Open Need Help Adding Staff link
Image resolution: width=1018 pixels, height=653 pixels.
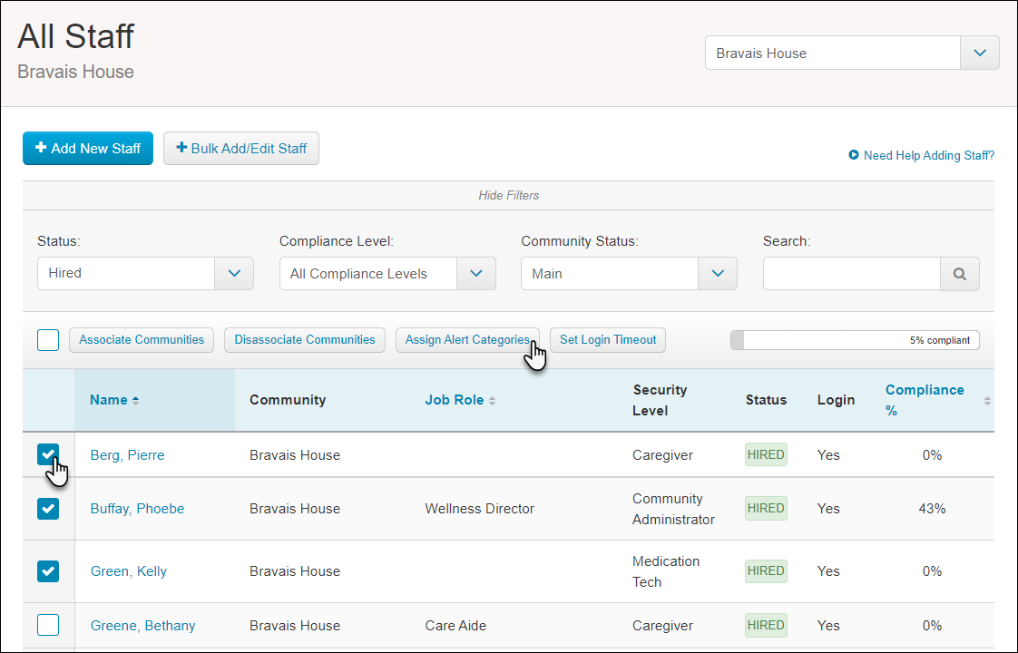pos(928,155)
